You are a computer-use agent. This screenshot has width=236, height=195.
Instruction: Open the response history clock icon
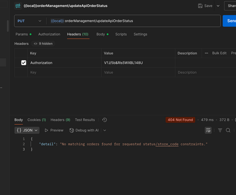104,120
